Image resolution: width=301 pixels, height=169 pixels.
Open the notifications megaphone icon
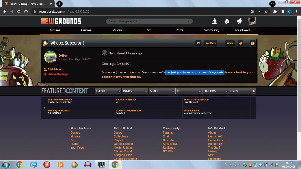[239, 21]
